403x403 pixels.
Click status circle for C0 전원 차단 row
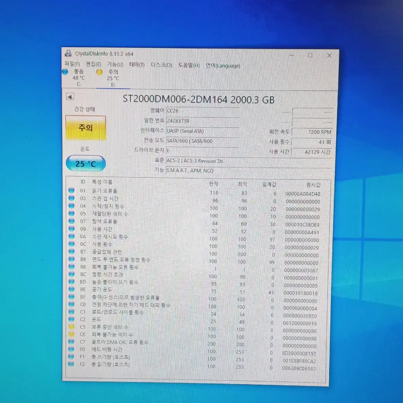[71, 304]
